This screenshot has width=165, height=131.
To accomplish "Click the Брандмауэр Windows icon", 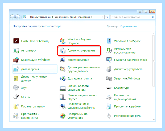I will click(16, 60).
